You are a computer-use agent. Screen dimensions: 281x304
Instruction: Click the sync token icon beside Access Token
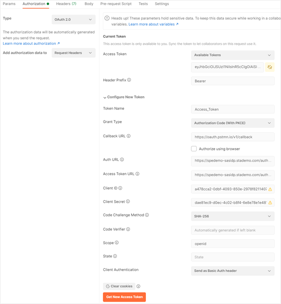click(x=270, y=67)
